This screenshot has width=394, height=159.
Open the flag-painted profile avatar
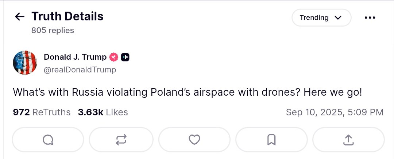25,63
